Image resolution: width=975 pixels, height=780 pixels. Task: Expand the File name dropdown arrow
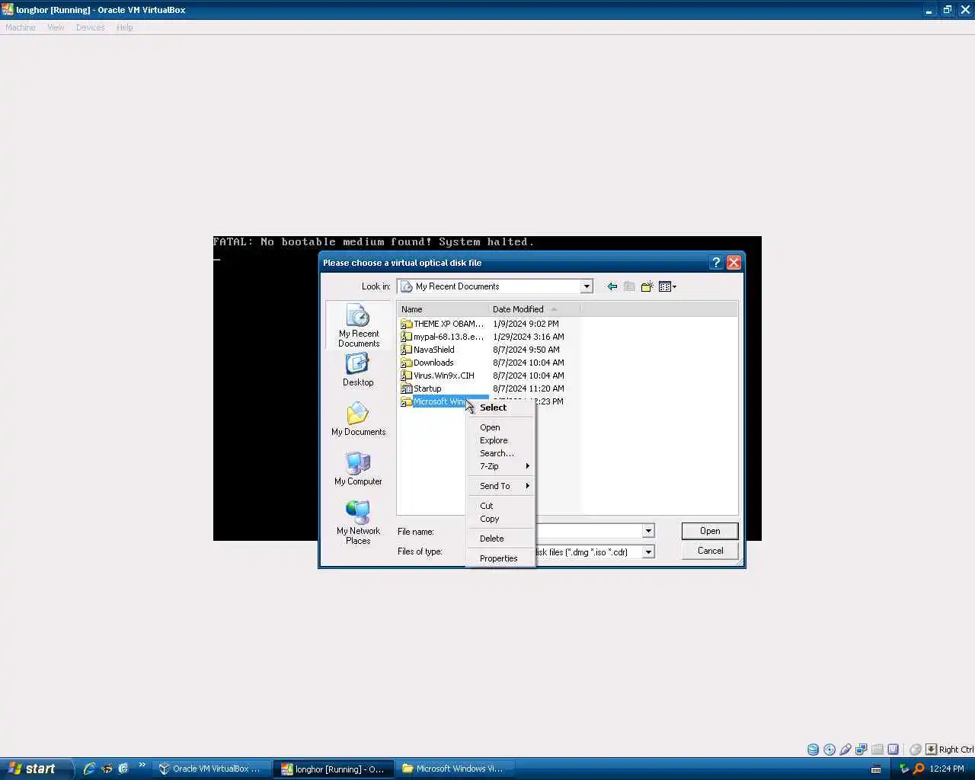click(x=648, y=531)
